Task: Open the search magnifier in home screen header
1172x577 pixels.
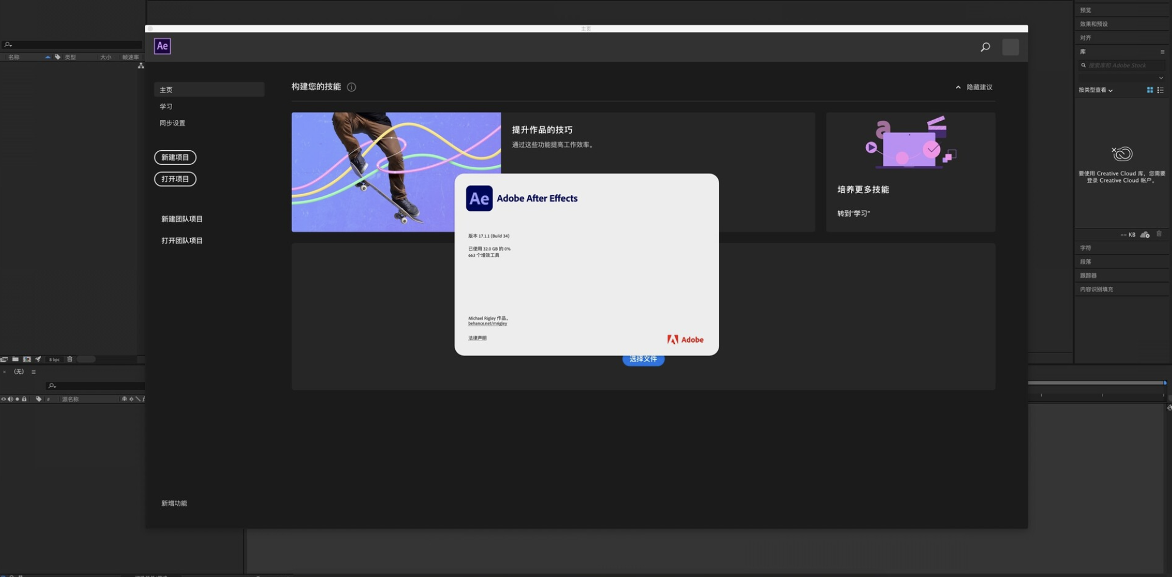Action: tap(985, 47)
